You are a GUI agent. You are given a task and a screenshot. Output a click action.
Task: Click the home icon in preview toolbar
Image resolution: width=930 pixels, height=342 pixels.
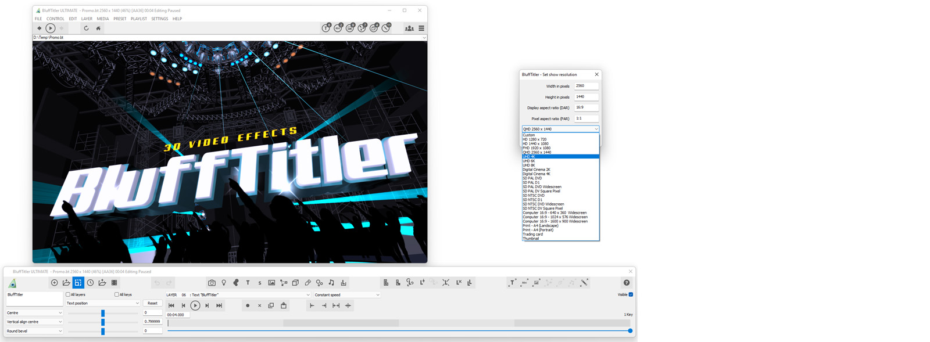click(98, 28)
